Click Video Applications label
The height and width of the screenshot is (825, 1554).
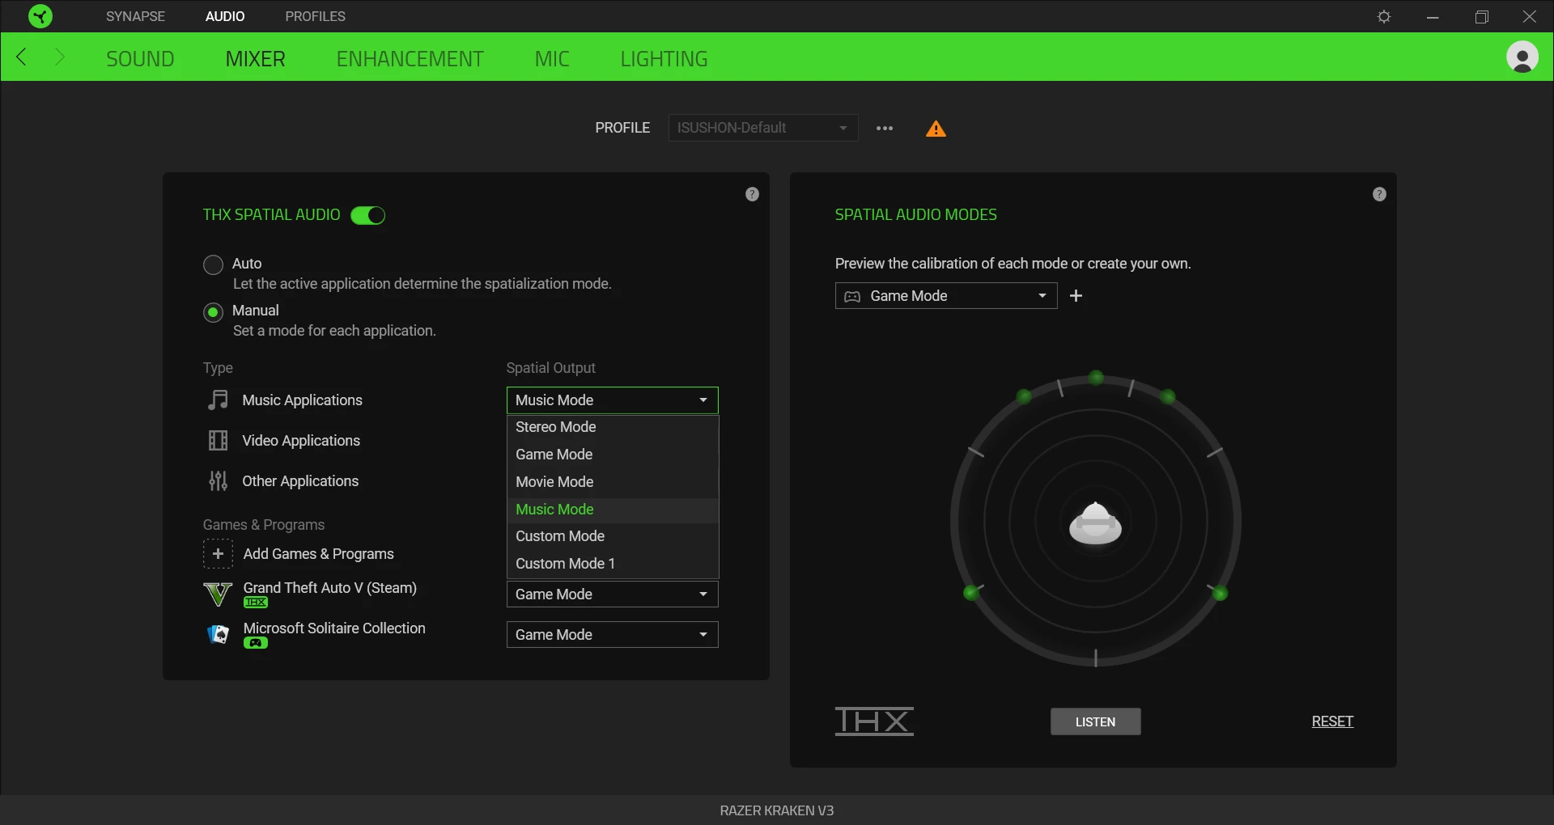point(301,441)
